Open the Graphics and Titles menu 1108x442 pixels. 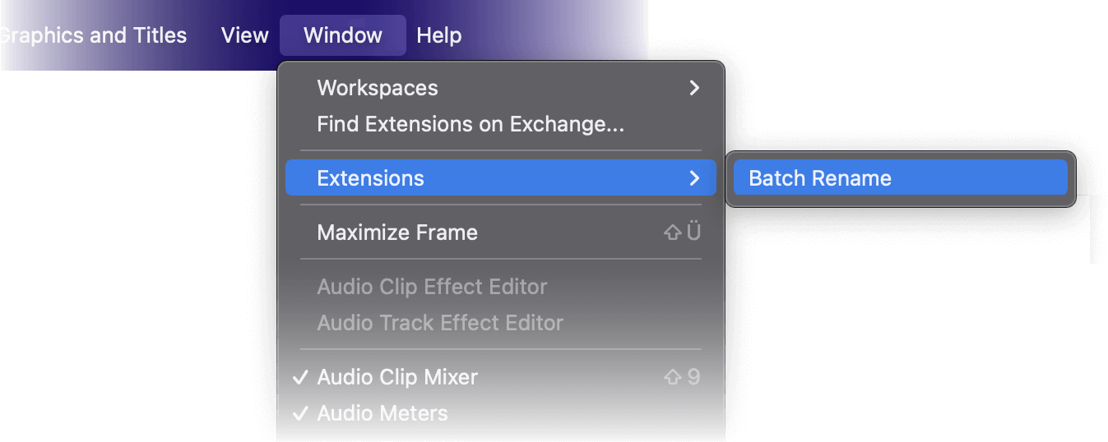click(x=93, y=35)
